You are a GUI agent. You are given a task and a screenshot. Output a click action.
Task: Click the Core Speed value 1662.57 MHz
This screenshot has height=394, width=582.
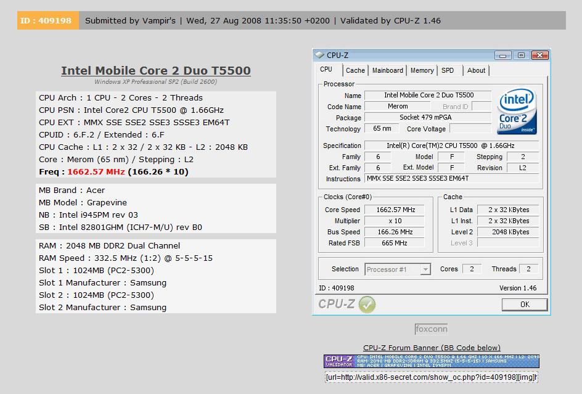tap(395, 210)
